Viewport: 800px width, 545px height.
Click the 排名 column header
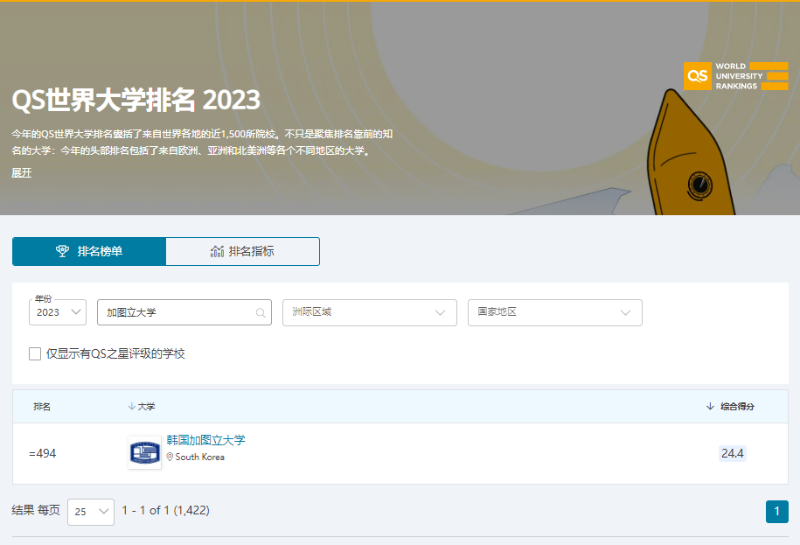pos(42,406)
